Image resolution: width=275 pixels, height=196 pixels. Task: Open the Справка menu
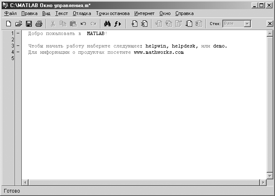[x=184, y=13]
